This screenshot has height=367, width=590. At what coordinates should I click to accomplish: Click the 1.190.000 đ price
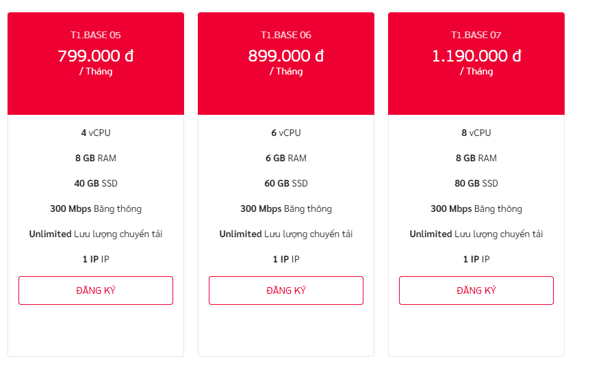coord(476,55)
